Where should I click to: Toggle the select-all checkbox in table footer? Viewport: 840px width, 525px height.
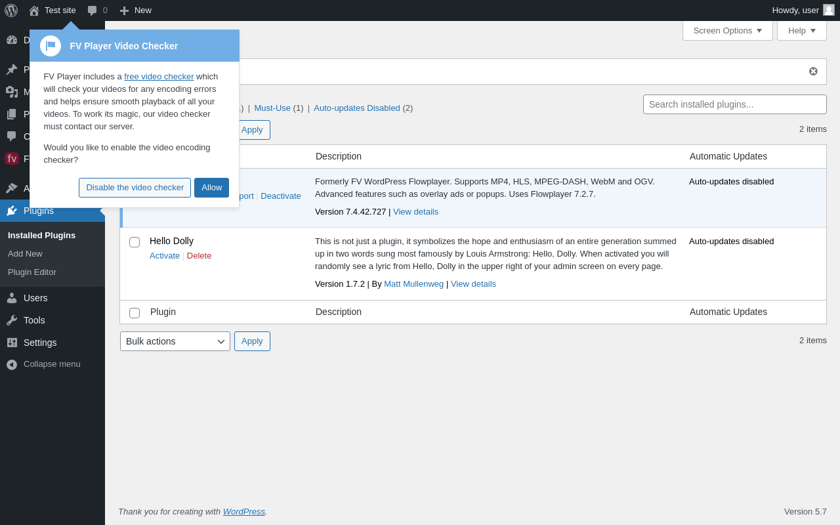coord(135,313)
